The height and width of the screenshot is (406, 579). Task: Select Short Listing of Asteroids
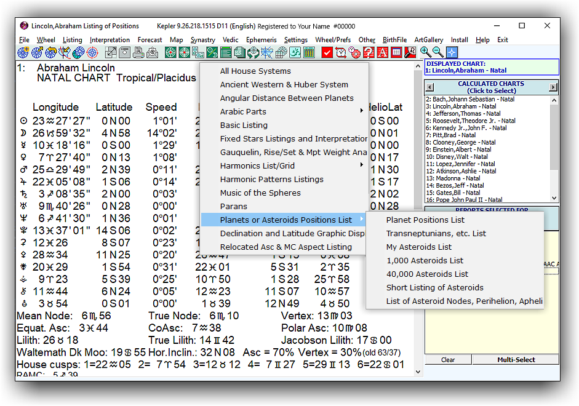coord(455,287)
